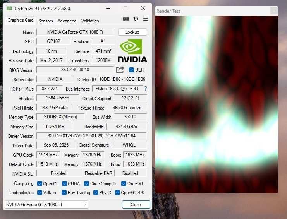The width and height of the screenshot is (287, 219).
Task: Click the Memory Type value GDDR5X (Micron)
Action: pos(60,117)
